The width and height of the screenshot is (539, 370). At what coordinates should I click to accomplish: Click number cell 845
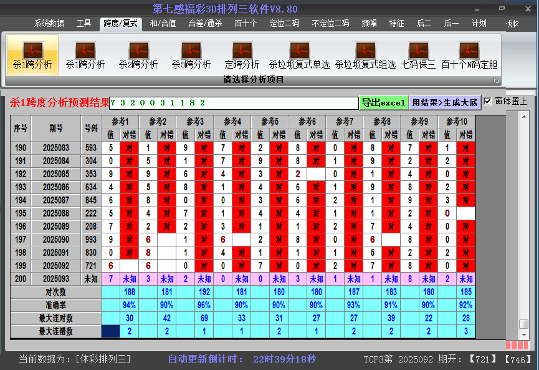[x=91, y=200]
